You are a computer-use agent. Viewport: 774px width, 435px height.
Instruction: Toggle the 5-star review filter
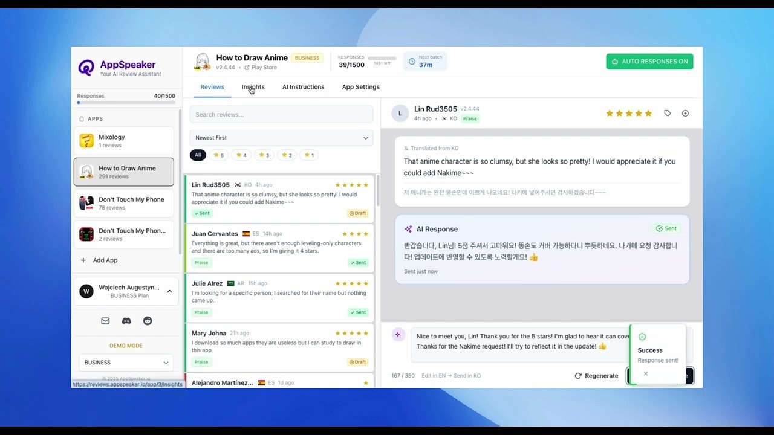tap(219, 155)
